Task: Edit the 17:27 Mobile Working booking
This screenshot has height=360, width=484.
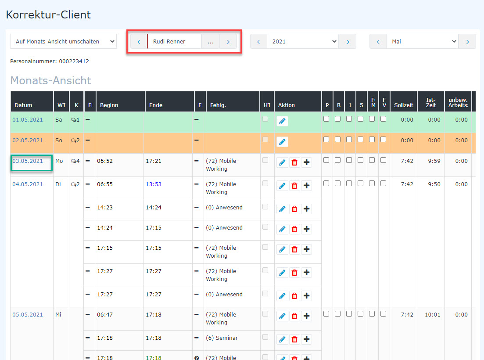Action: pyautogui.click(x=282, y=273)
